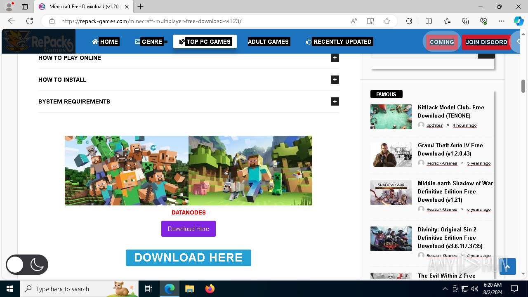This screenshot has height=297, width=528.
Task: Click the right Minecraft Steve image
Action: pyautogui.click(x=250, y=170)
